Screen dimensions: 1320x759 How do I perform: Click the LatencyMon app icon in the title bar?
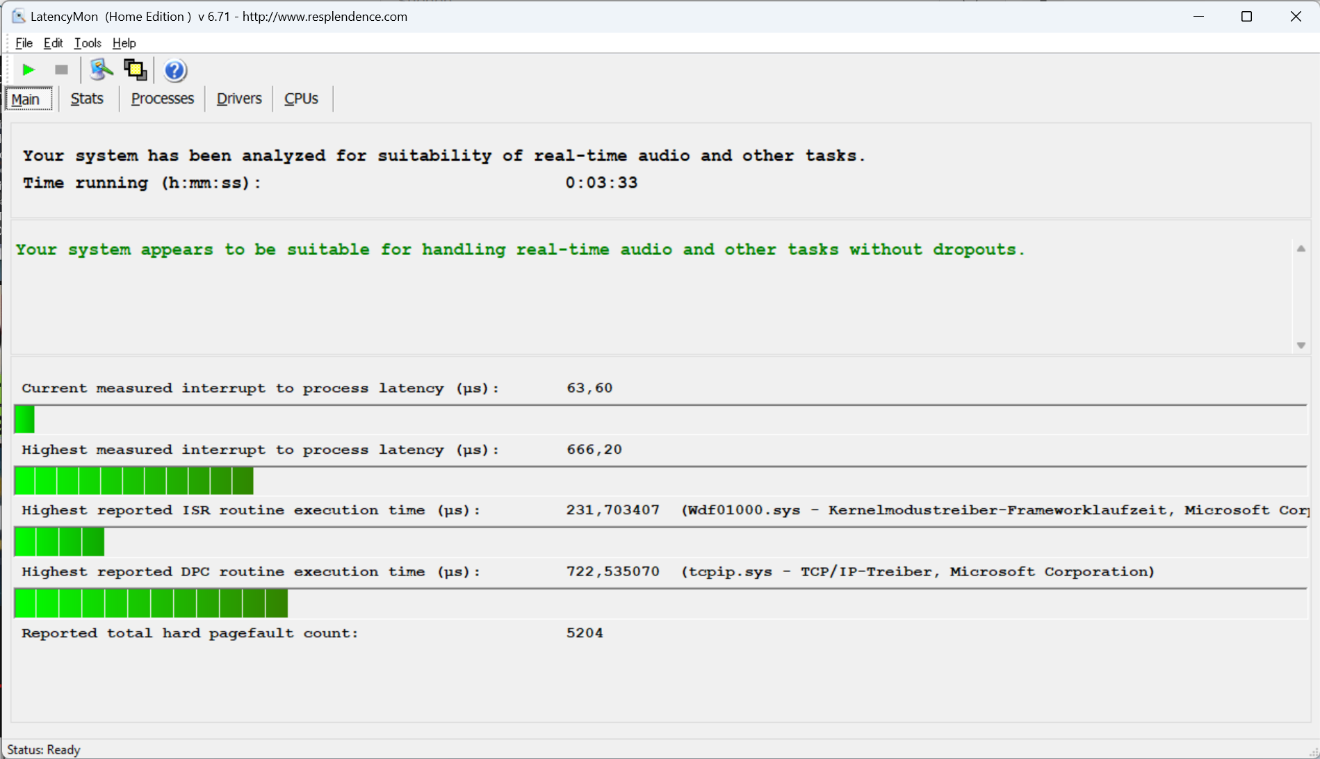pyautogui.click(x=18, y=16)
